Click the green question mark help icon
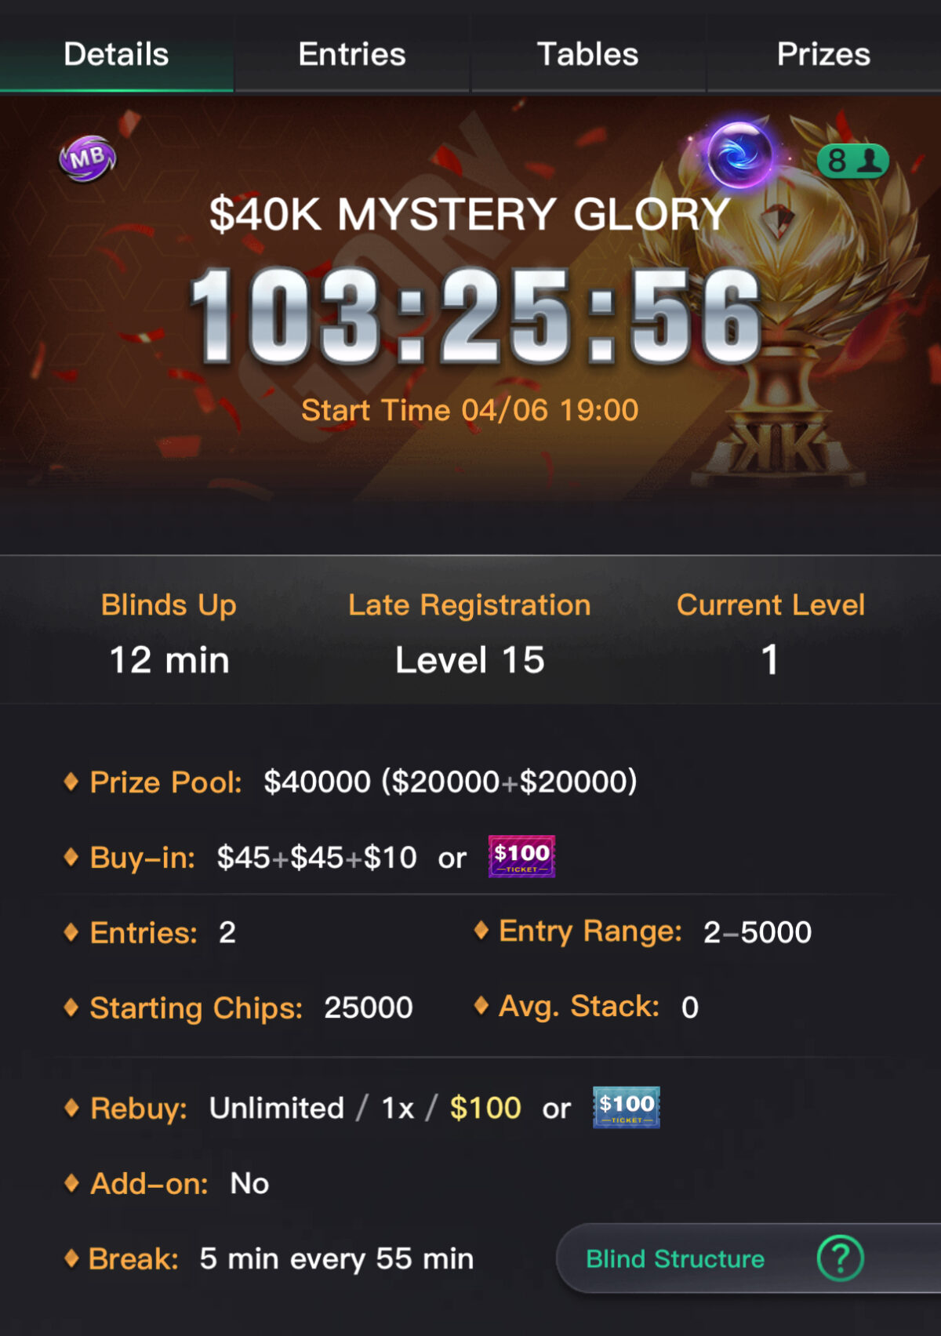The image size is (941, 1336). click(840, 1258)
